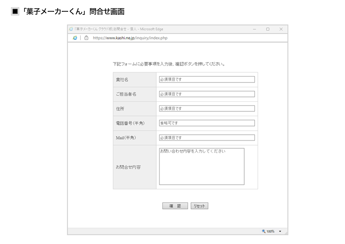Click the page favicon in the title bar

71,29
